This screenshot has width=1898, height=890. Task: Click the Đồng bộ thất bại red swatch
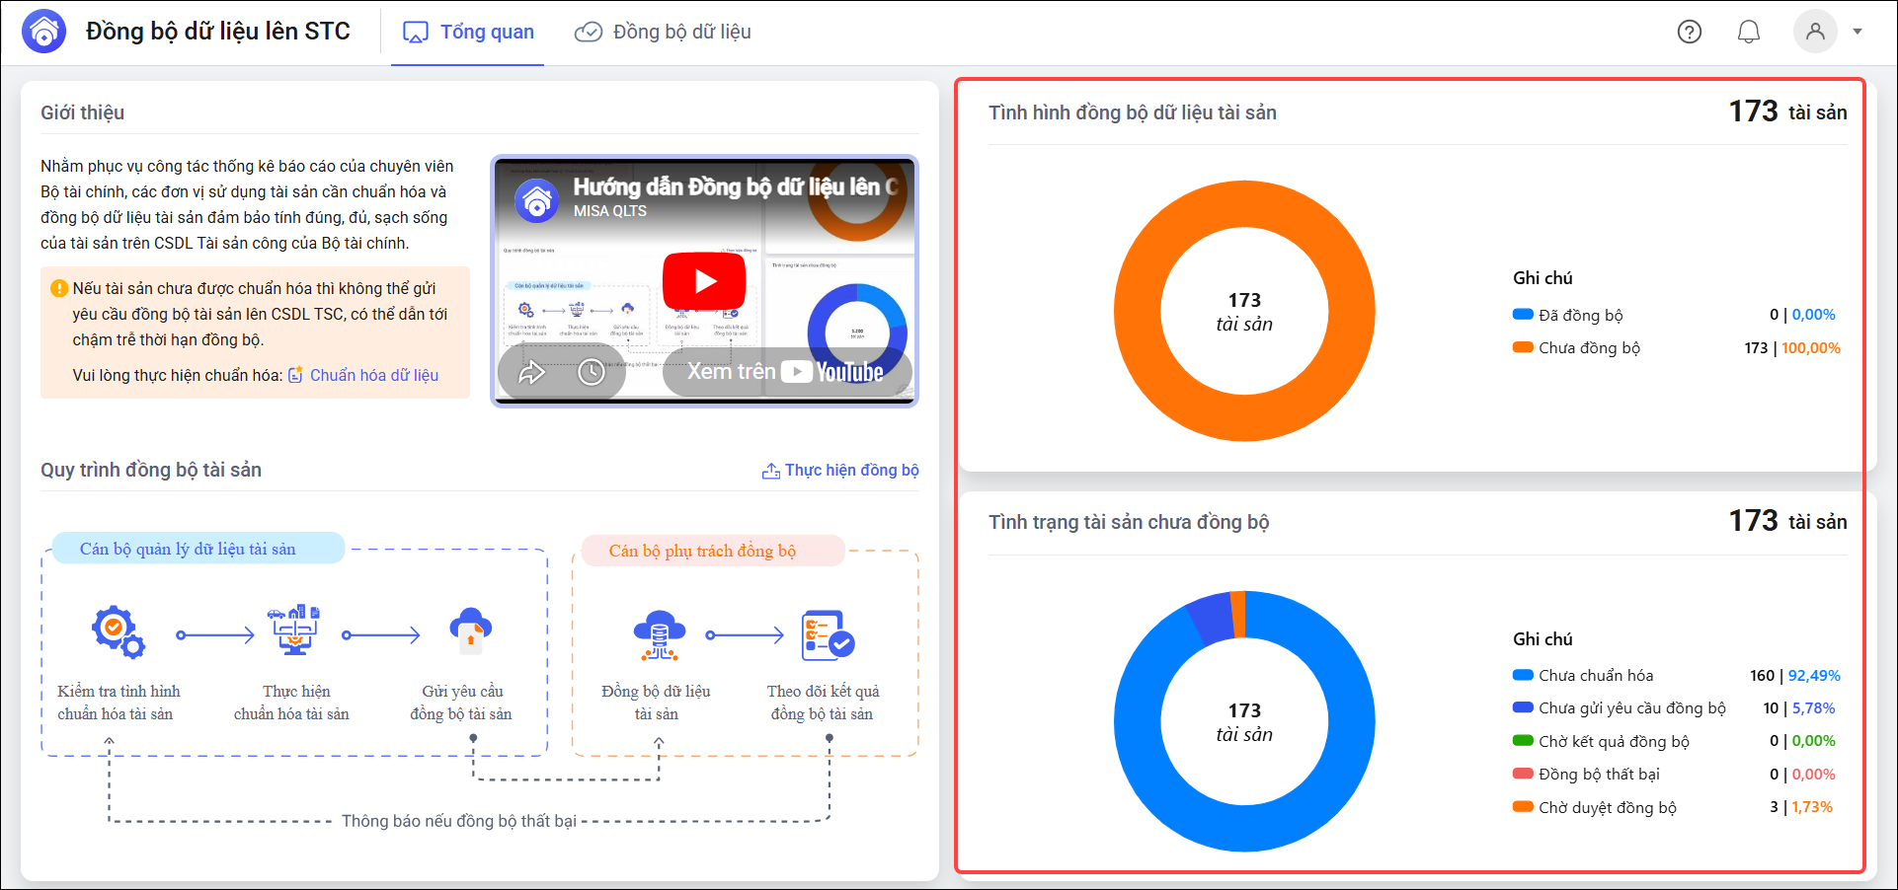pyautogui.click(x=1523, y=774)
